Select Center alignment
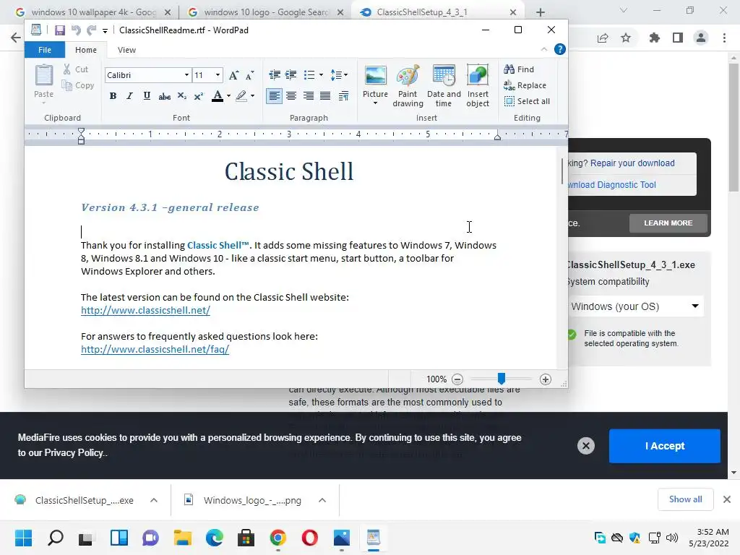The width and height of the screenshot is (740, 555). tap(291, 96)
